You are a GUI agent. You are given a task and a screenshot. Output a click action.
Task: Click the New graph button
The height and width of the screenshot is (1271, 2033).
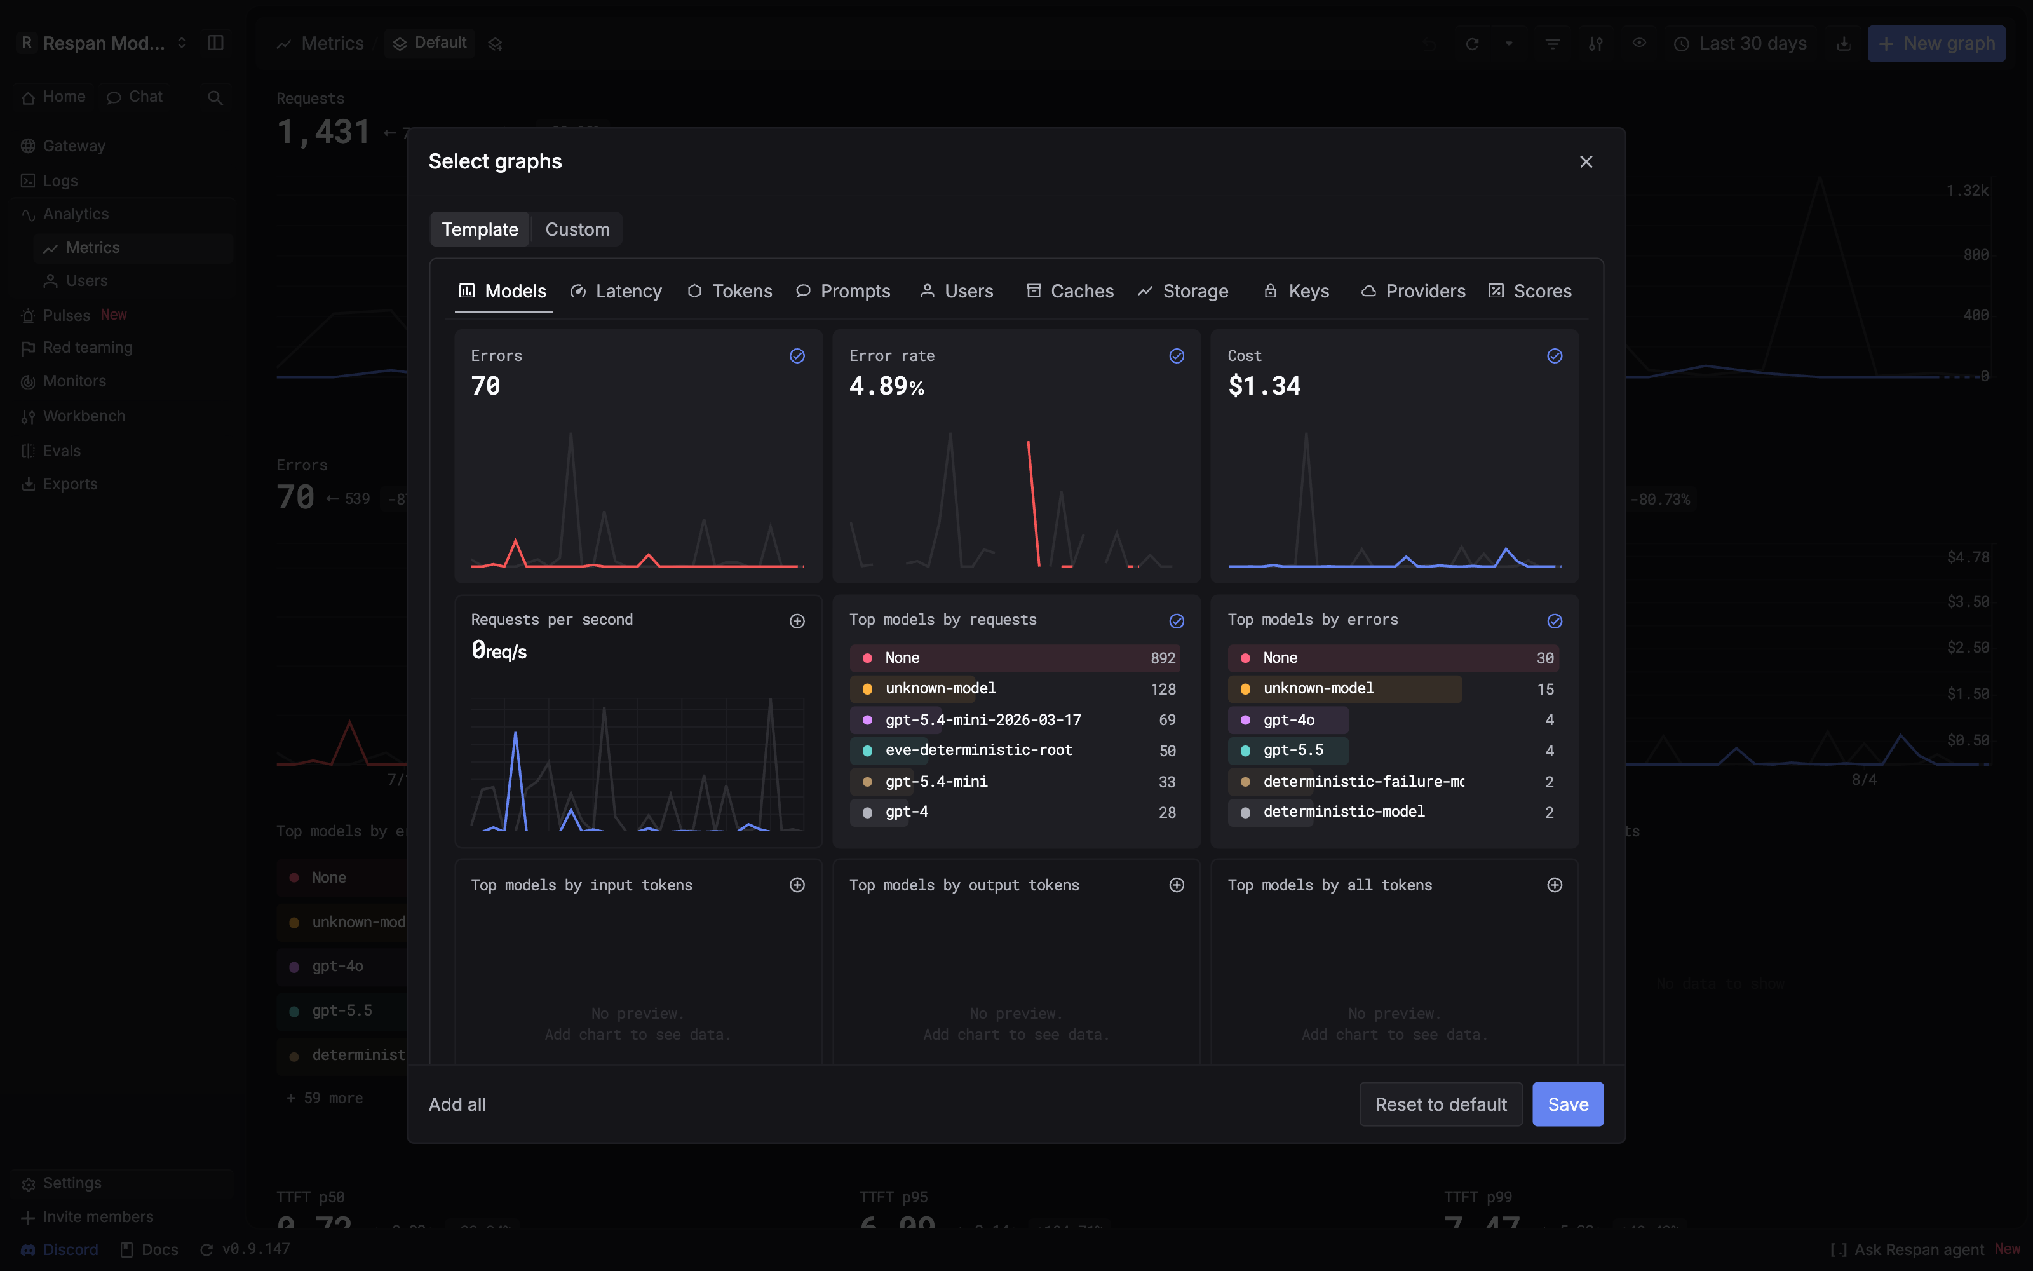click(1936, 44)
